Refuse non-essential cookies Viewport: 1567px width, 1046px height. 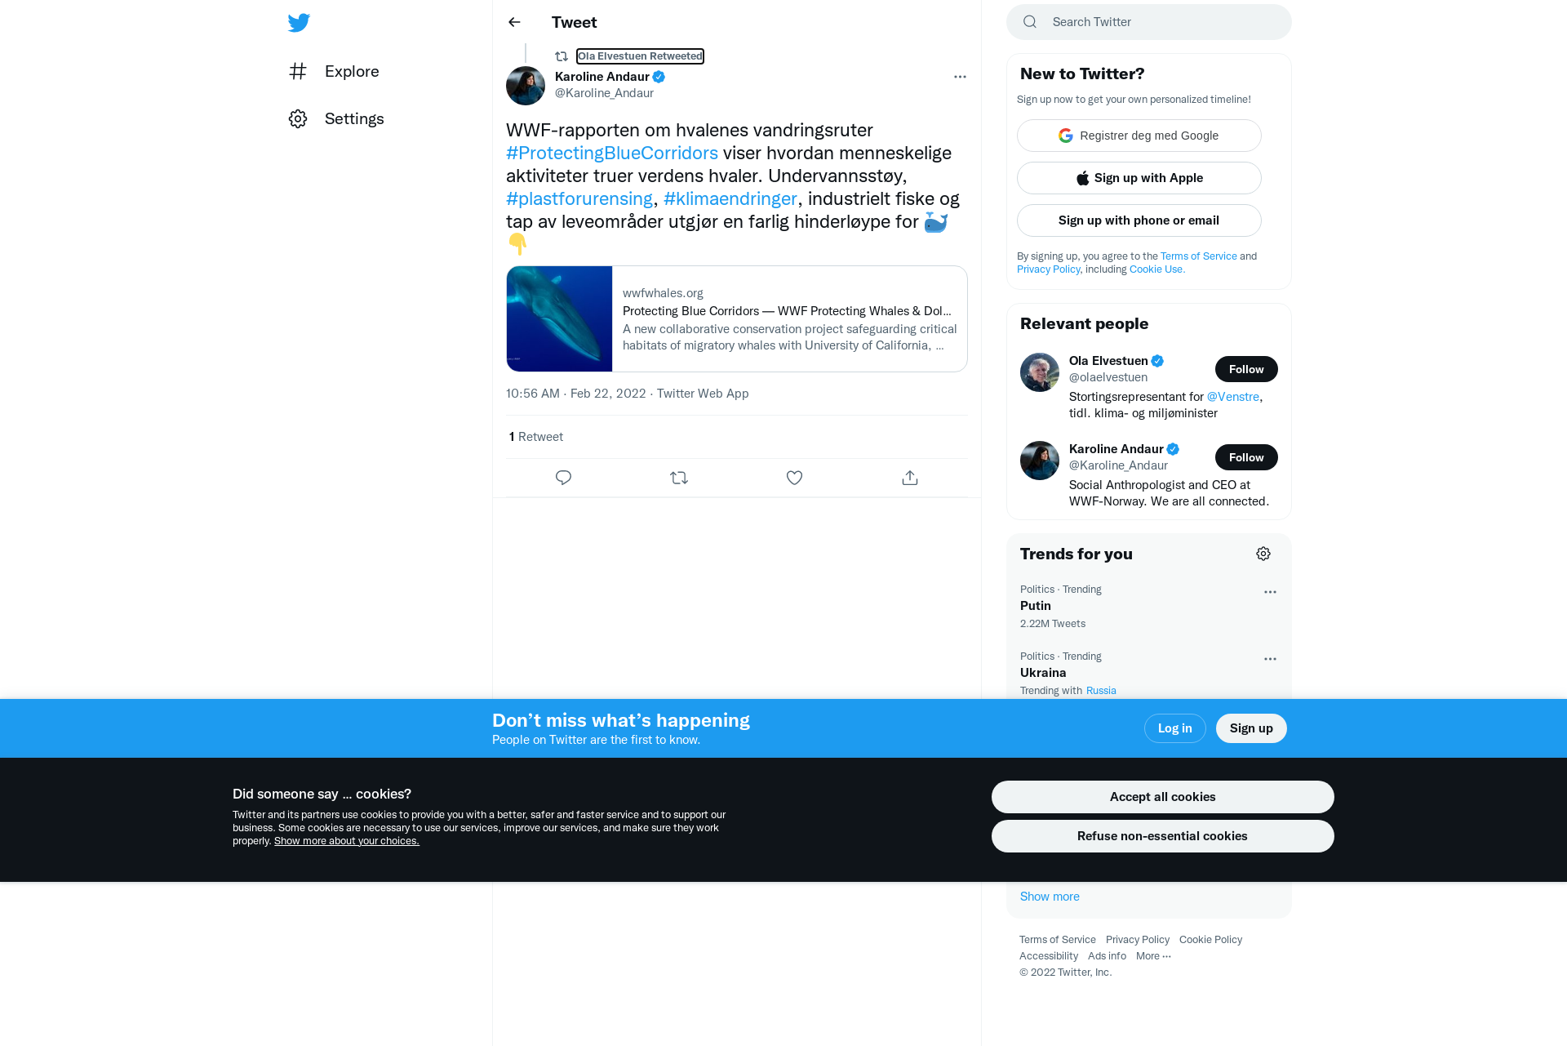1162,836
